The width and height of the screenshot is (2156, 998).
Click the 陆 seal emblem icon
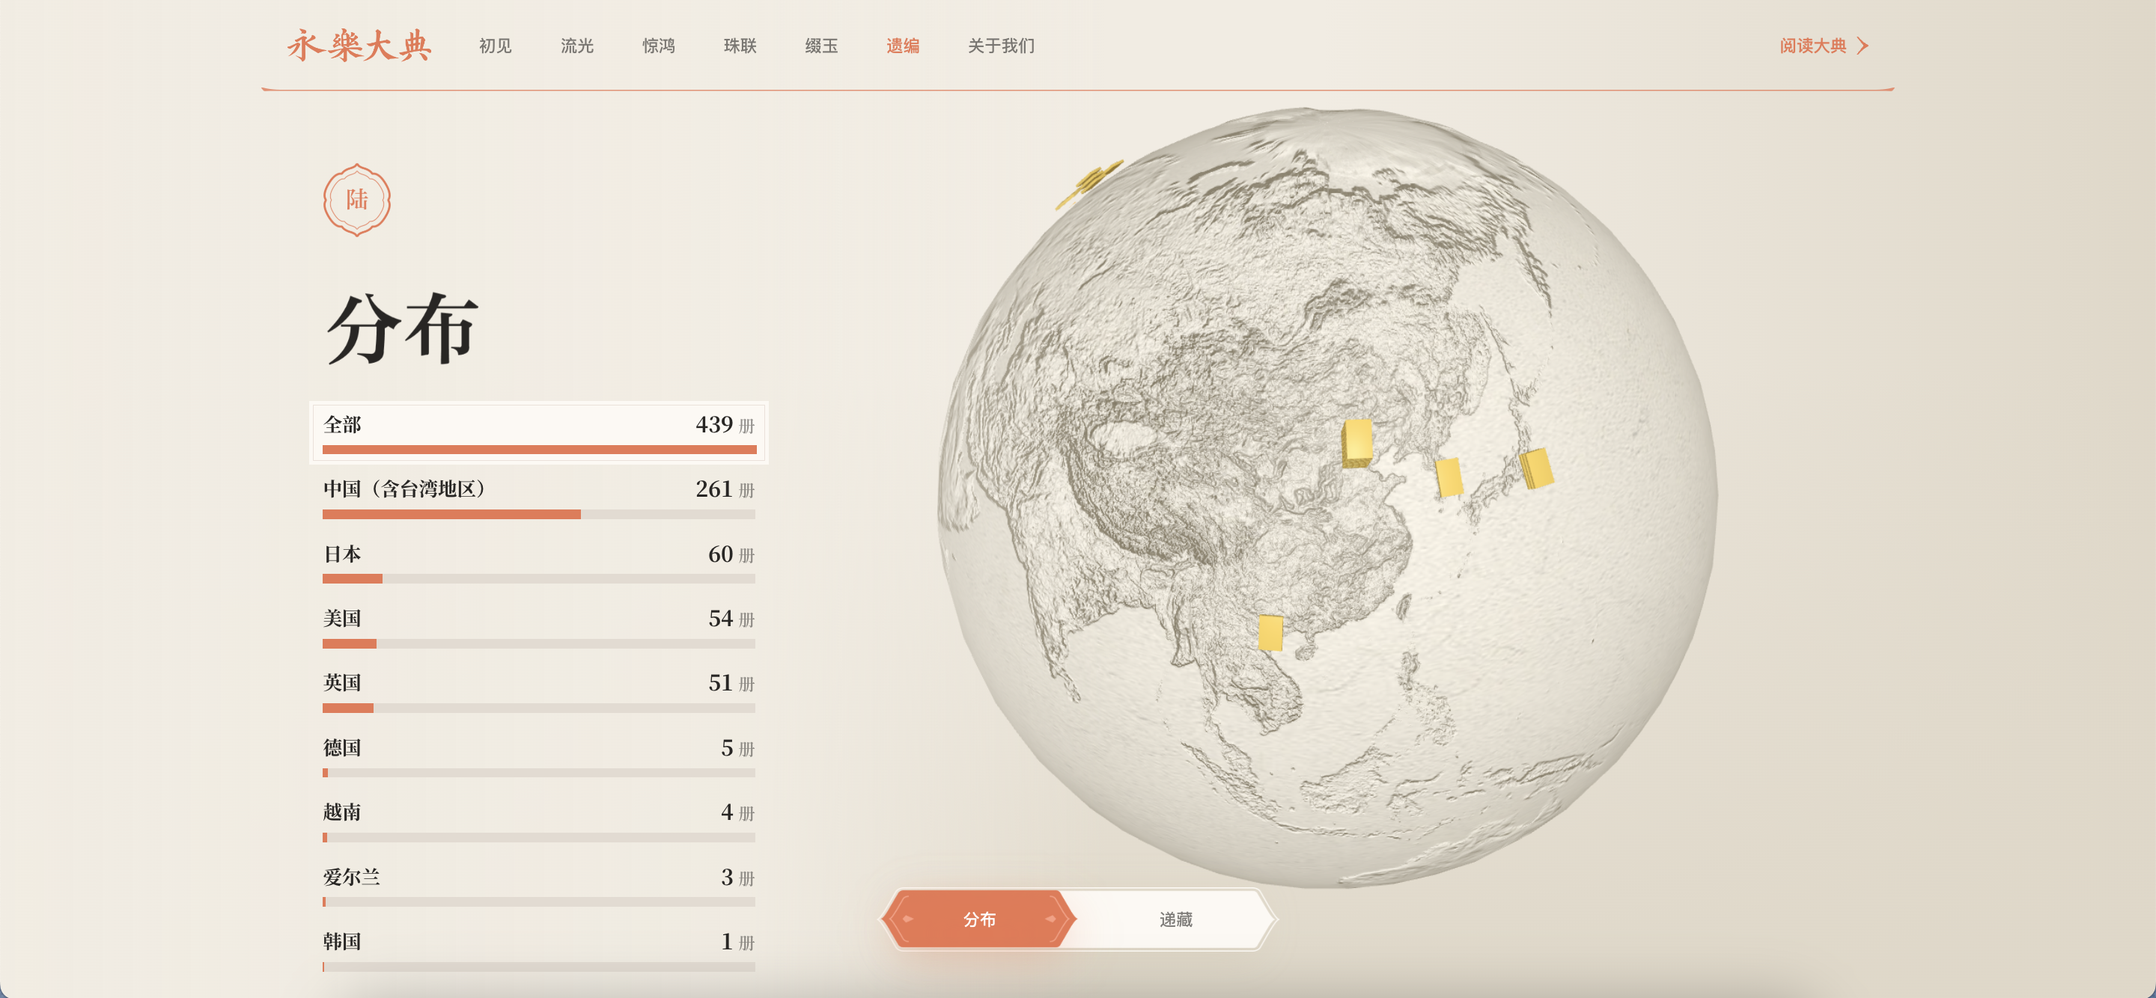coord(357,199)
